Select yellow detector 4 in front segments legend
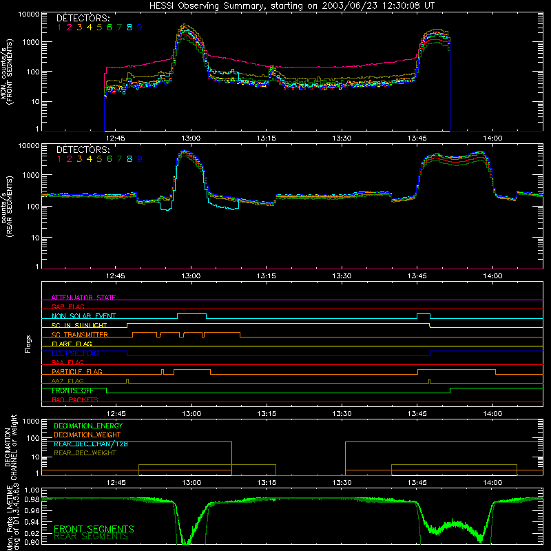This screenshot has width=551, height=551. 90,28
